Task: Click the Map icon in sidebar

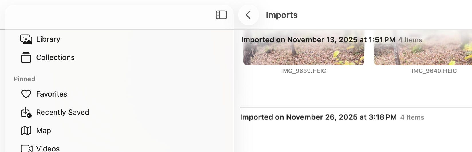Action: pos(26,131)
